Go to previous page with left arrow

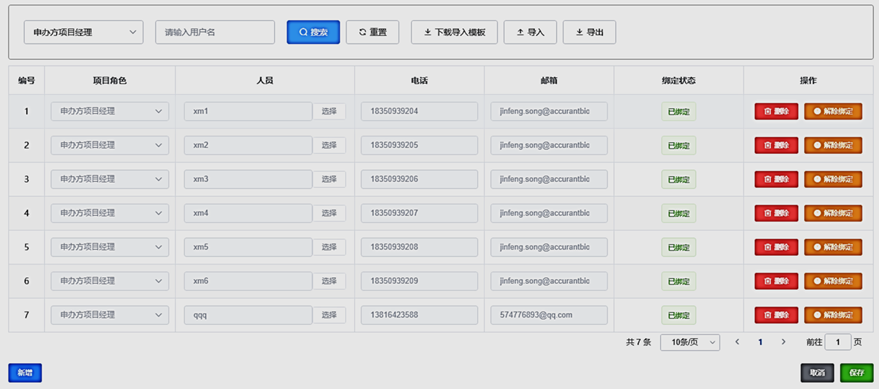tap(737, 342)
